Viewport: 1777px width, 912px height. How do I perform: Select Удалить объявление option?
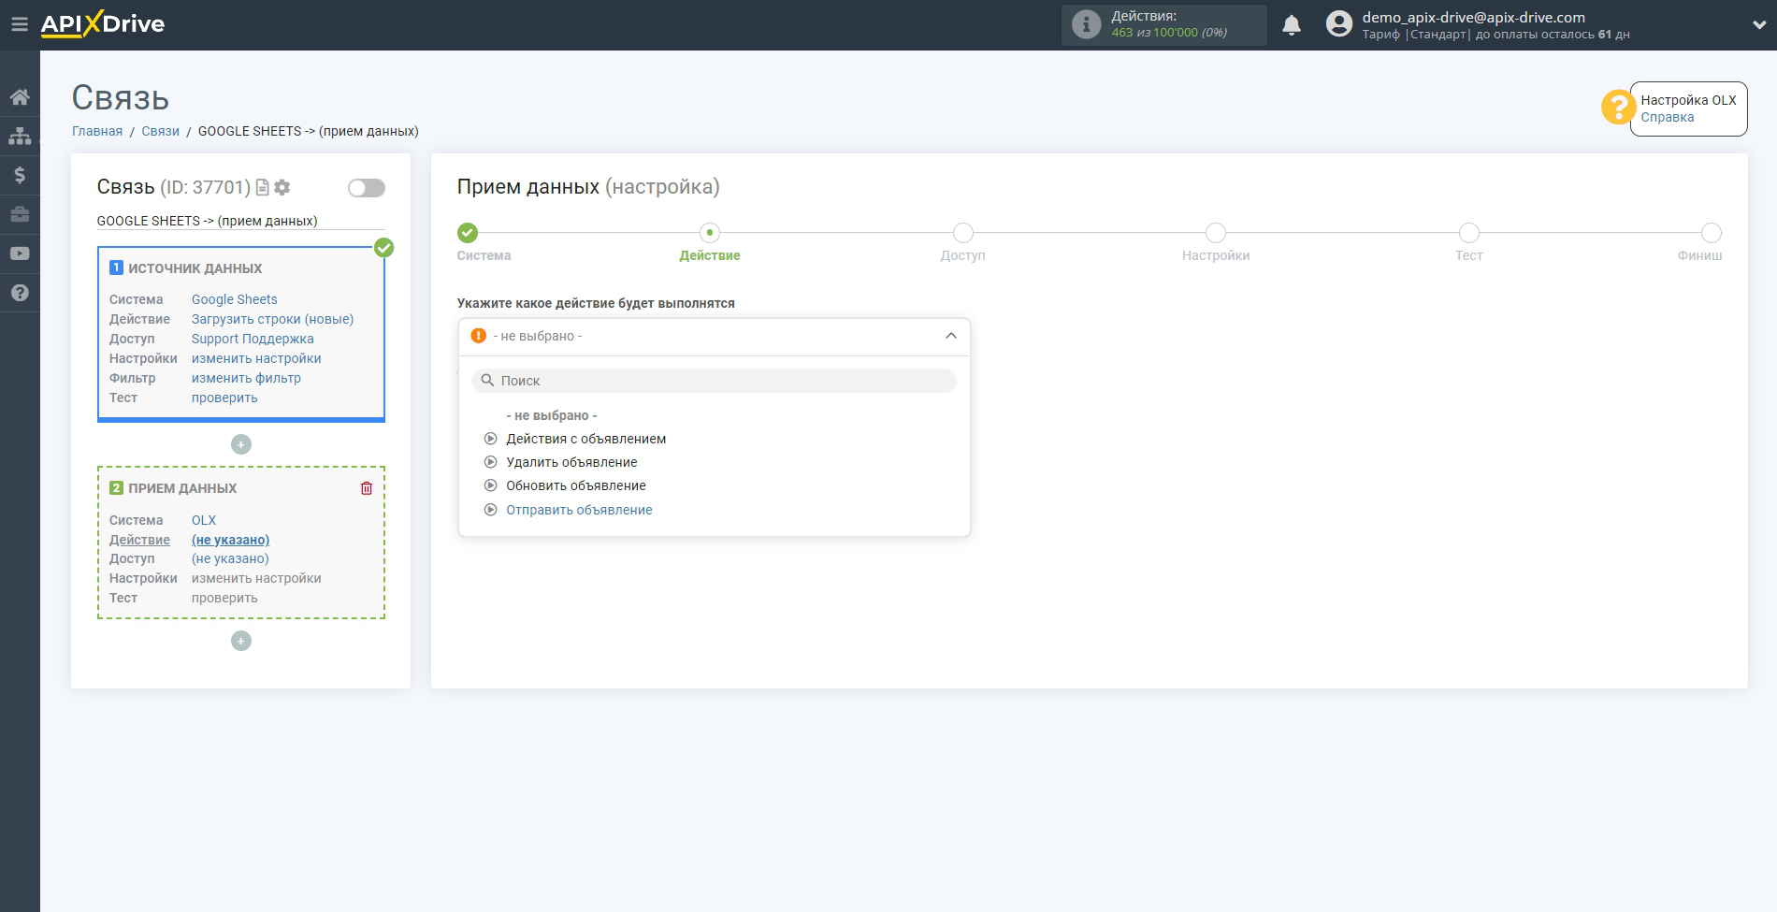click(x=571, y=462)
